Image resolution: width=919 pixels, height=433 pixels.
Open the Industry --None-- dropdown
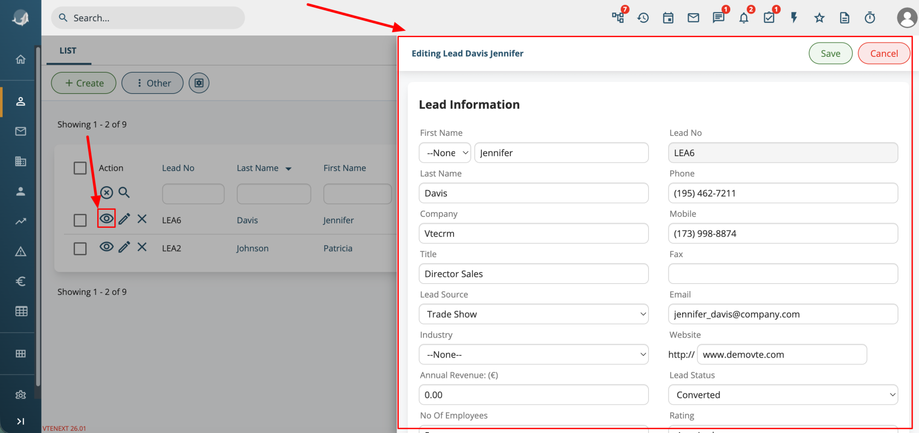coord(534,354)
